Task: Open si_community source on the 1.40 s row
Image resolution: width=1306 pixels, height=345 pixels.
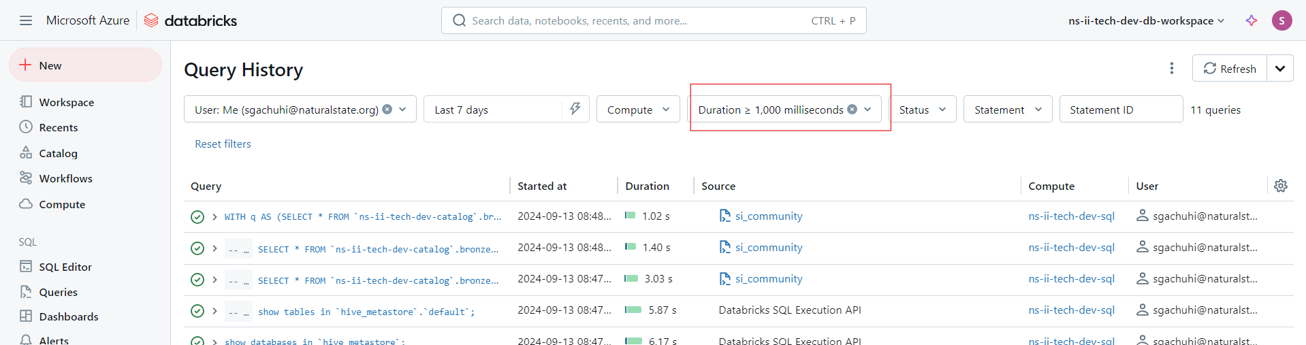Action: tap(769, 247)
